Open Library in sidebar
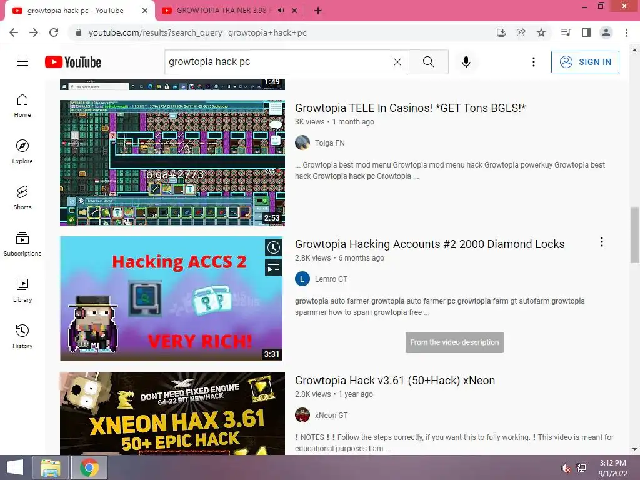Image resolution: width=640 pixels, height=480 pixels. [22, 290]
